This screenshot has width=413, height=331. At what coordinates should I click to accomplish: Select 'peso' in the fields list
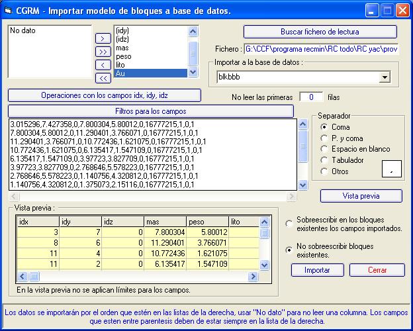151,56
